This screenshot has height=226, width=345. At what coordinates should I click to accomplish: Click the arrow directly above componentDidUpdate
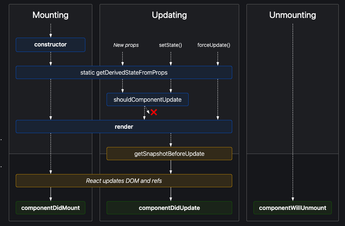coord(171,194)
